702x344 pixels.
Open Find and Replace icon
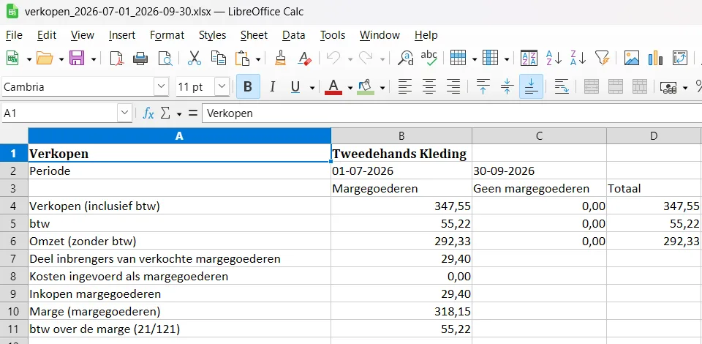406,59
